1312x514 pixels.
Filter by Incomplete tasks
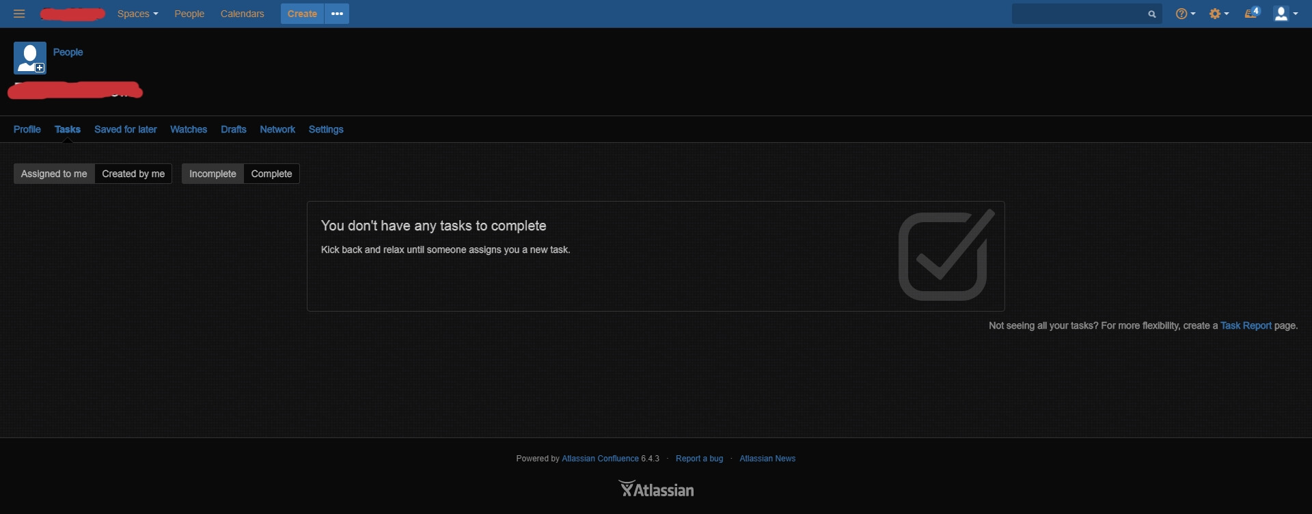213,174
